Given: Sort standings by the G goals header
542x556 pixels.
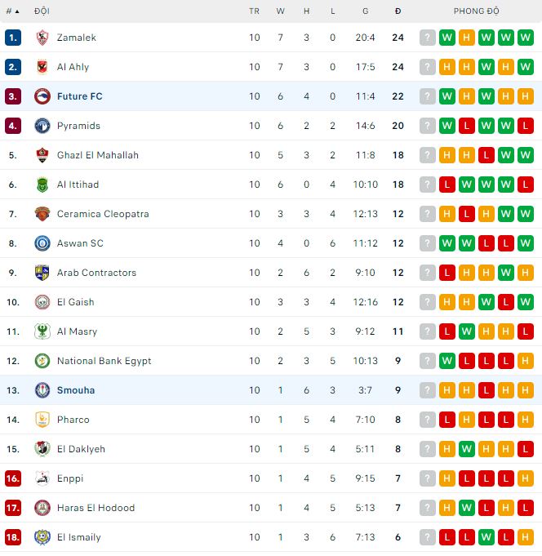Looking at the screenshot, I should point(366,11).
